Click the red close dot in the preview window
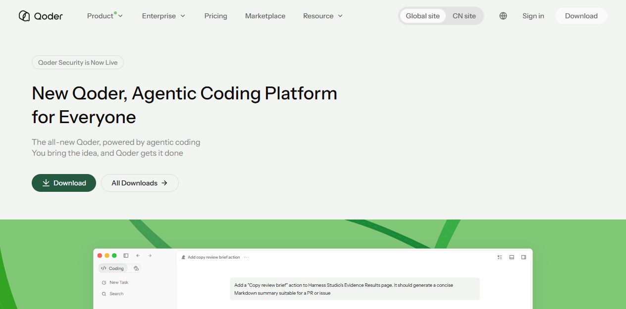This screenshot has height=309, width=626. tap(100, 256)
